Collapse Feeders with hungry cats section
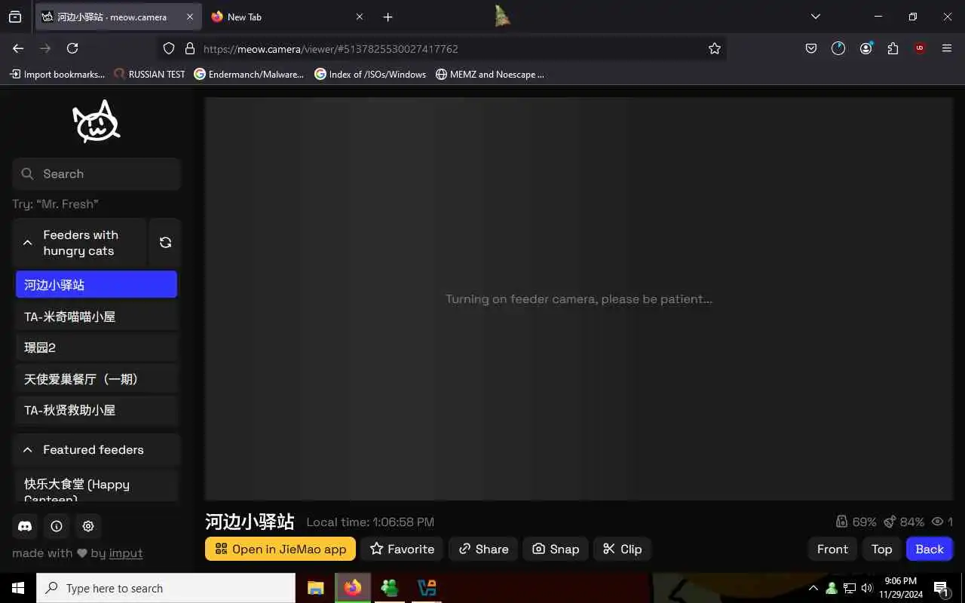 [79, 243]
